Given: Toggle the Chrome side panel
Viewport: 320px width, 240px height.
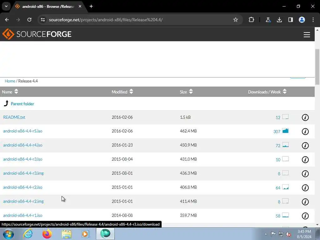Looking at the screenshot, I should point(290,20).
